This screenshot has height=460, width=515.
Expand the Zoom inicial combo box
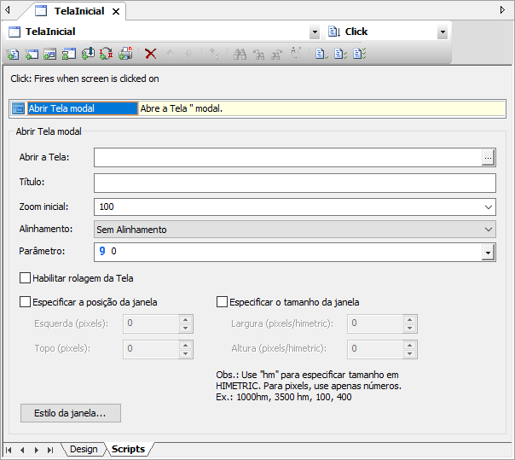point(488,207)
